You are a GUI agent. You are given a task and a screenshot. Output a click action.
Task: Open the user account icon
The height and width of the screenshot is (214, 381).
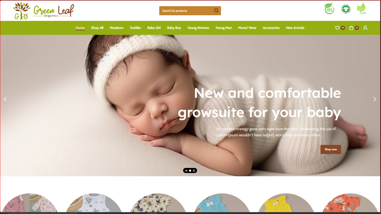(365, 28)
